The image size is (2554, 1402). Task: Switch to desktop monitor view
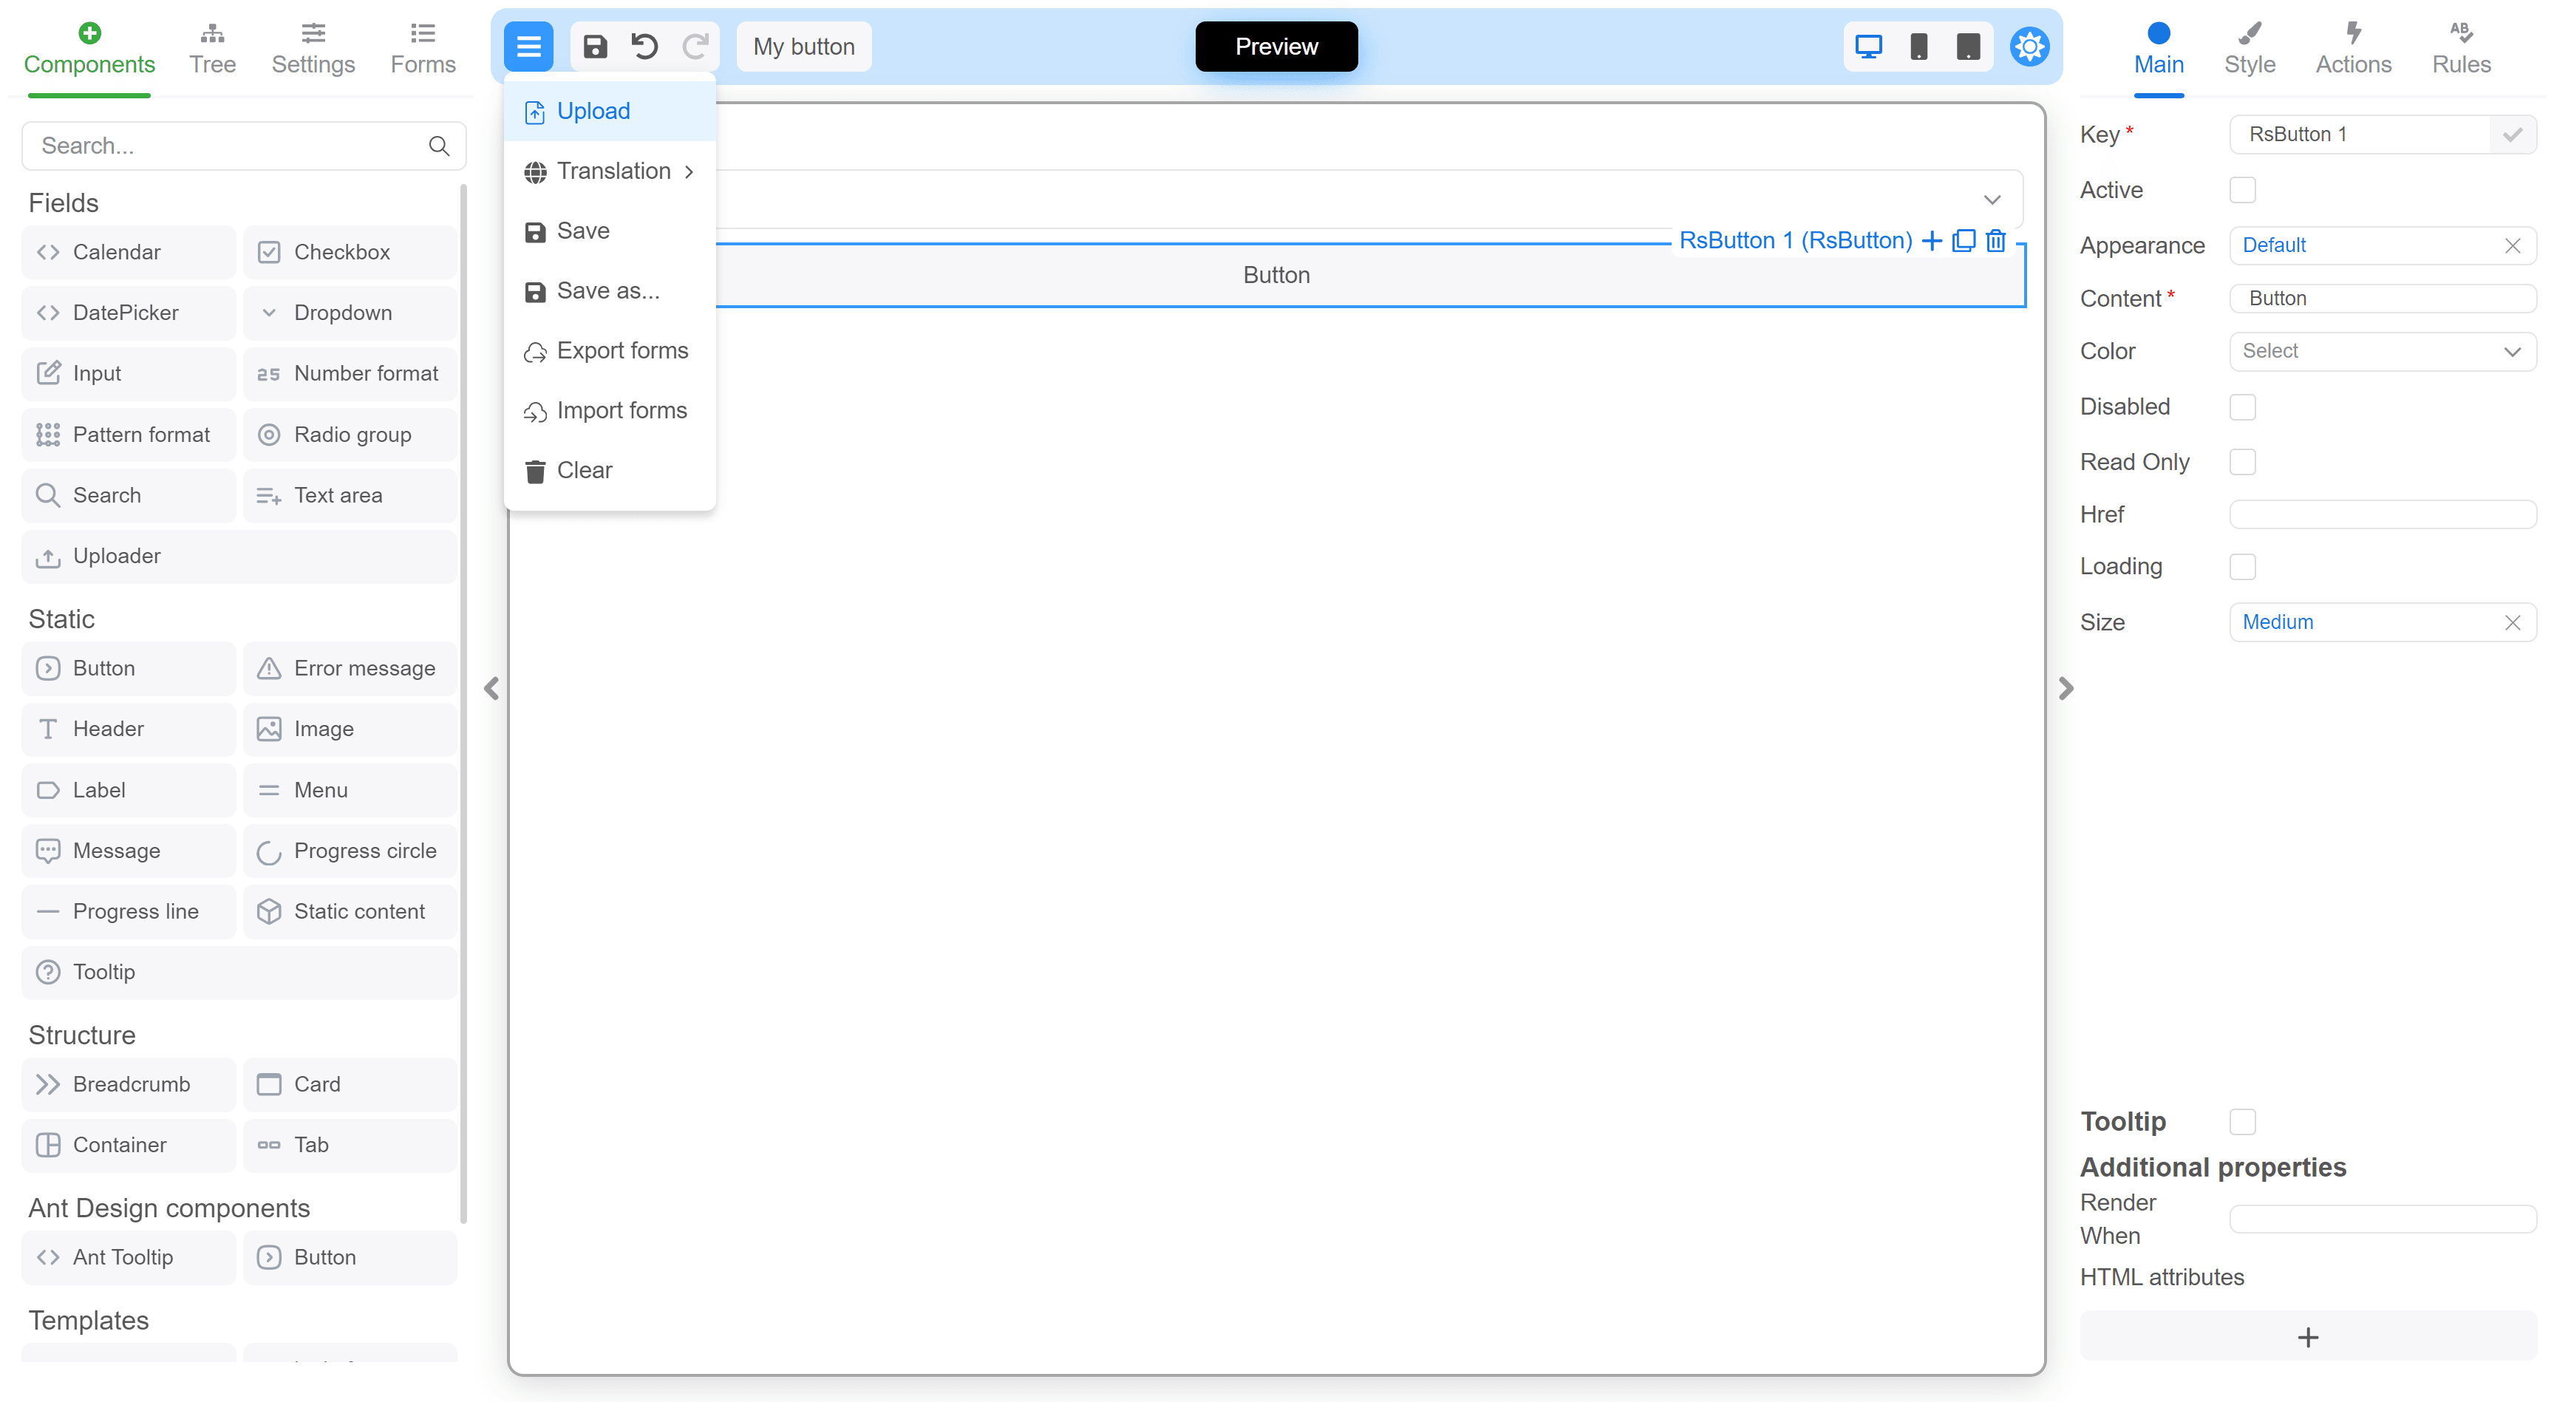point(1868,47)
